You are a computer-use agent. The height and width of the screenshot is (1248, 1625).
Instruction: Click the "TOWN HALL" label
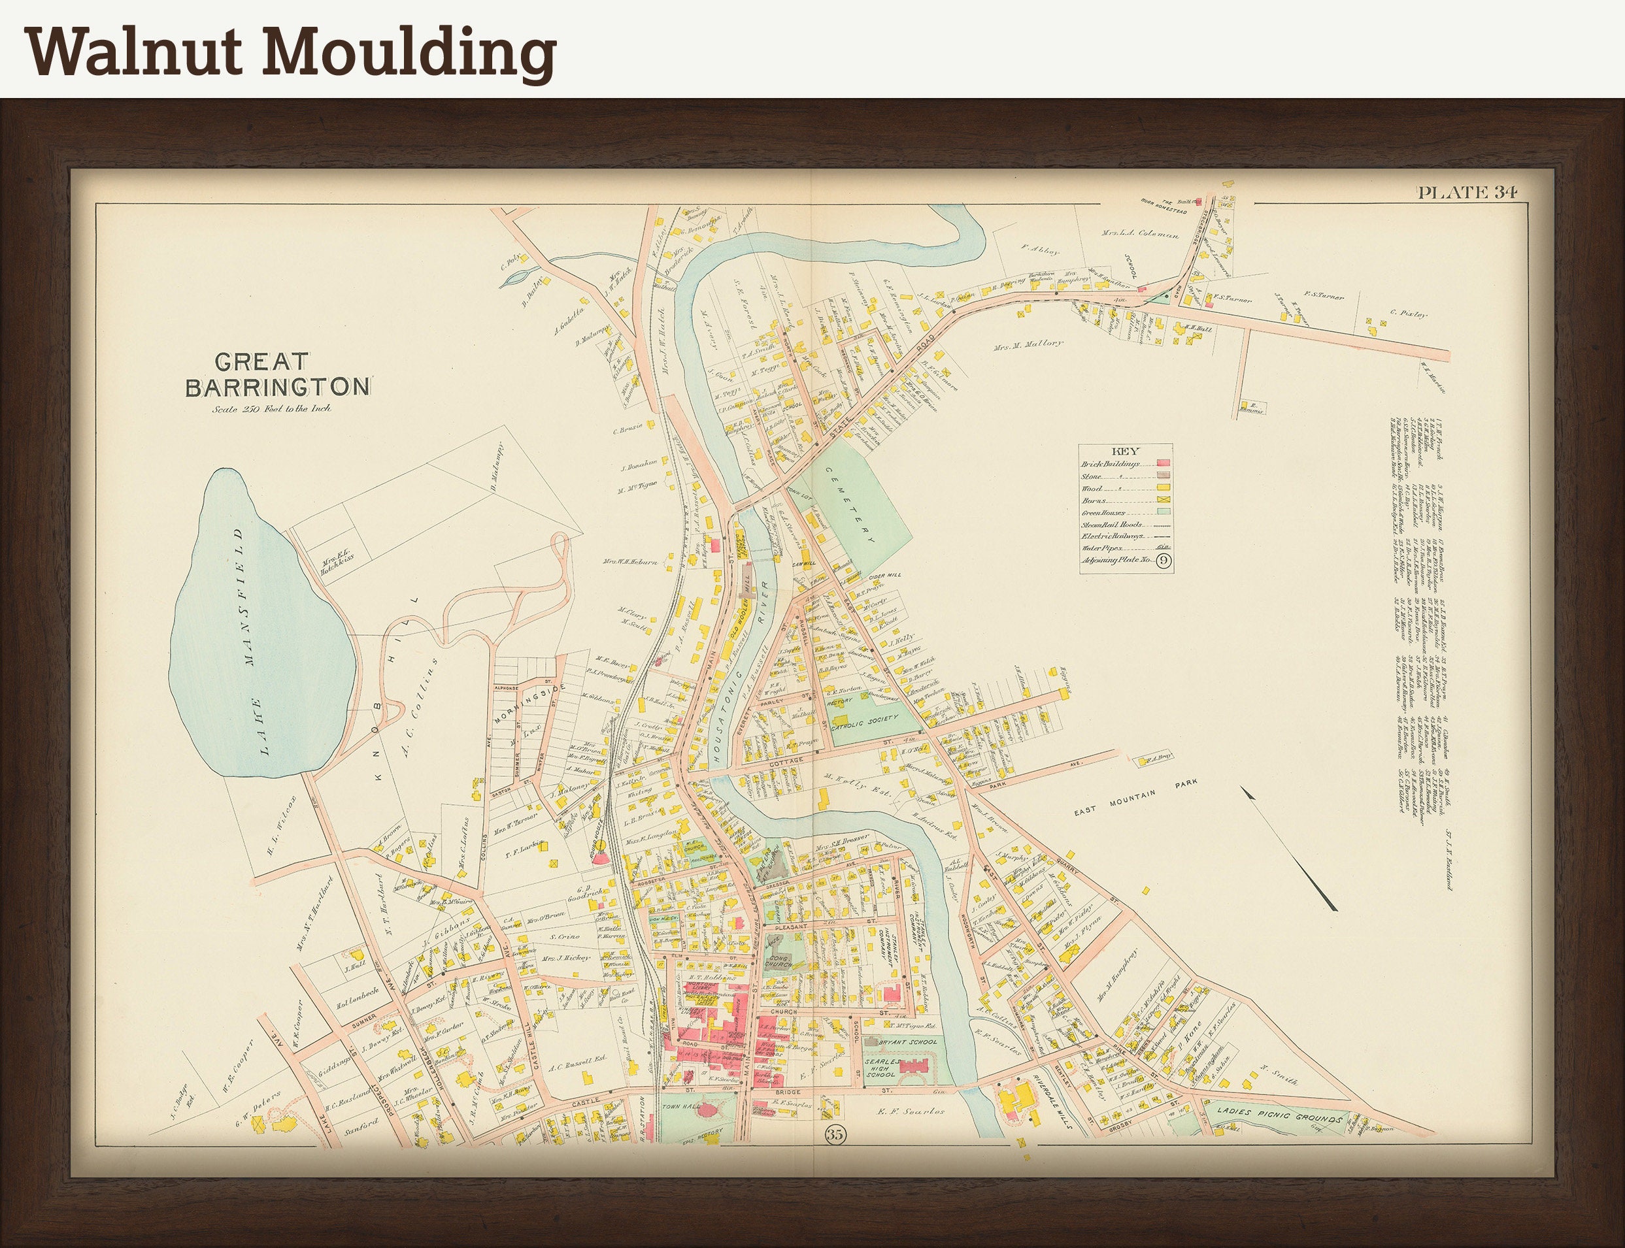click(x=681, y=1106)
